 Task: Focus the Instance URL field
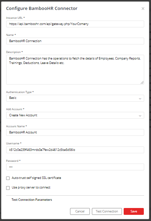pyautogui.click(x=75, y=24)
